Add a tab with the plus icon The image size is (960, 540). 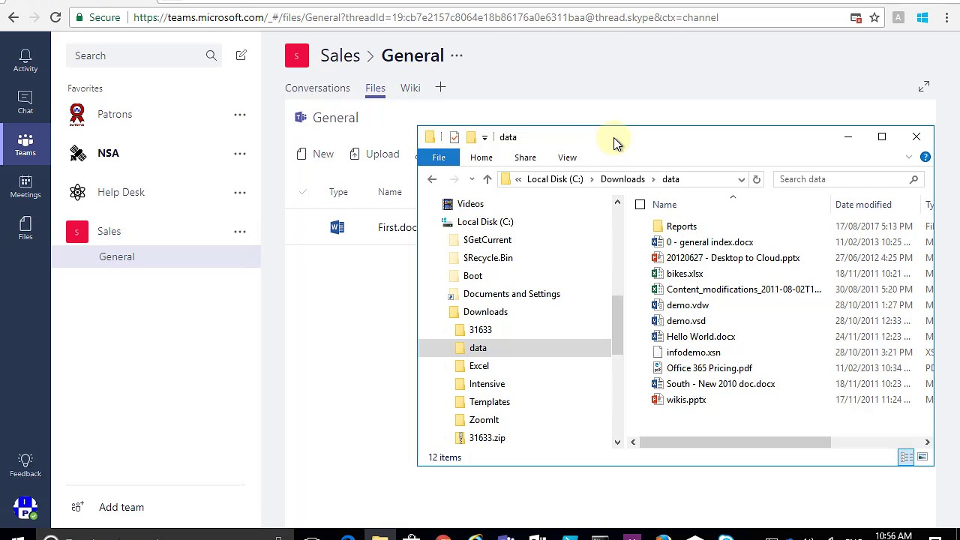point(440,88)
